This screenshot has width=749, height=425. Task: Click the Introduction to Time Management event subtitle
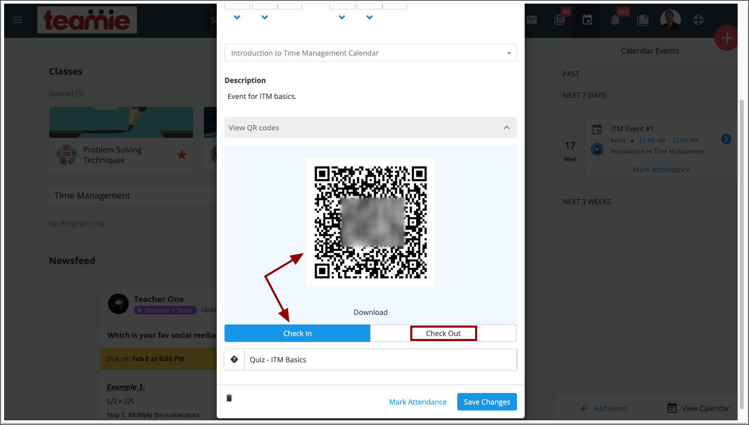click(657, 151)
